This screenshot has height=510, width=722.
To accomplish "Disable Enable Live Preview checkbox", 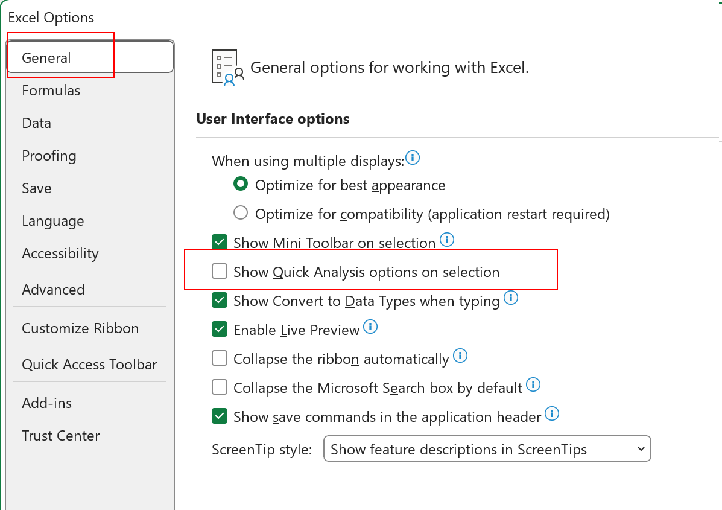I will click(220, 330).
